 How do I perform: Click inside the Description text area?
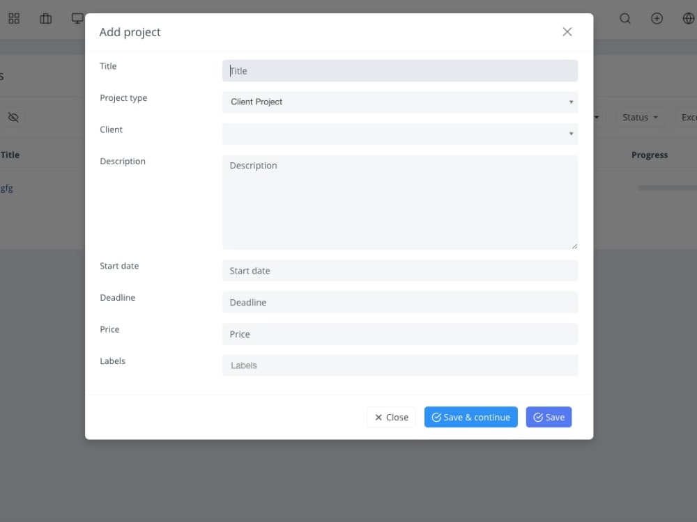click(400, 202)
